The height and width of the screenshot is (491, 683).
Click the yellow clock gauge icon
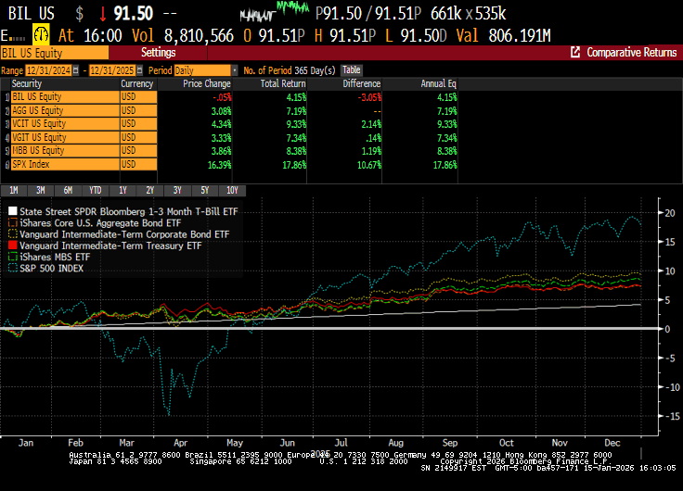tap(41, 35)
